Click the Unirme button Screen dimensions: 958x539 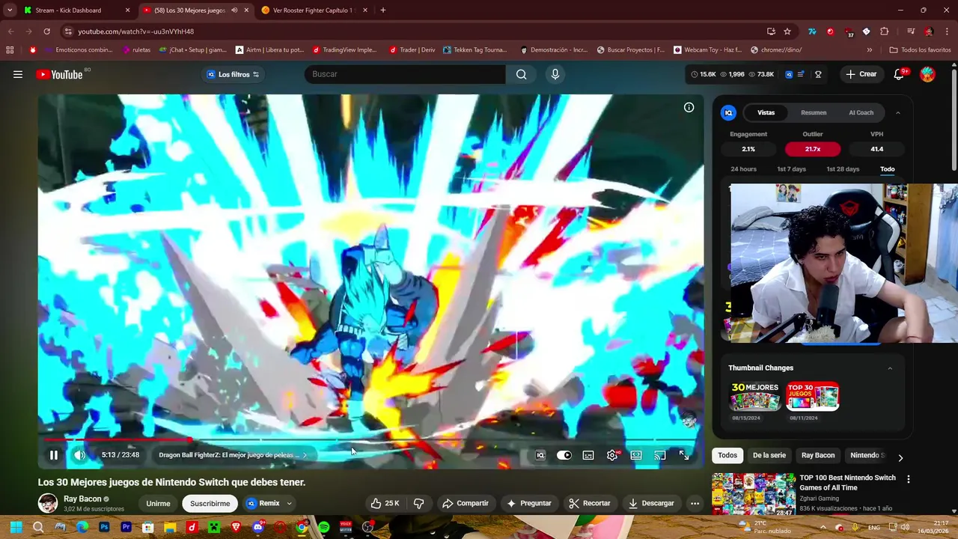point(158,503)
